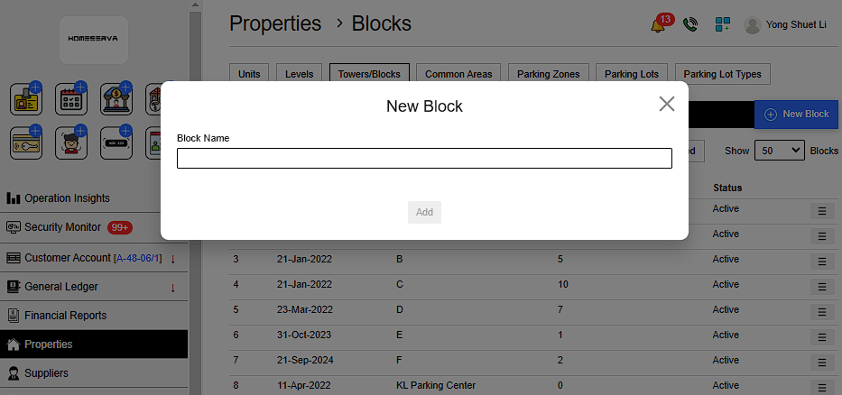Open the blue apps grid icon

tap(722, 25)
